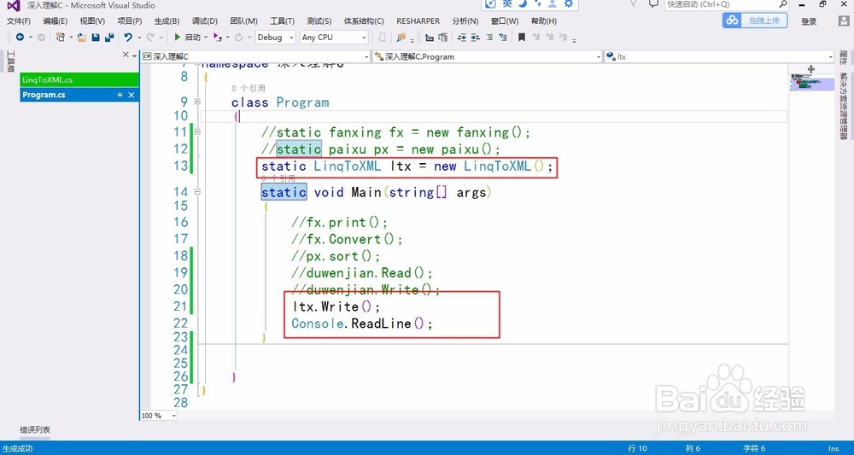The width and height of the screenshot is (854, 455).
Task: Open the RESHARPER menu
Action: pyautogui.click(x=418, y=21)
